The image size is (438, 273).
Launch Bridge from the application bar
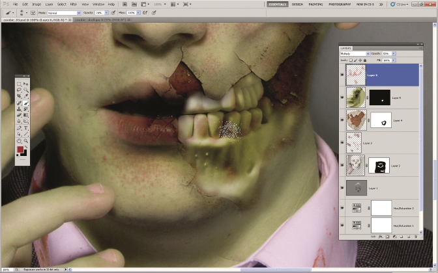tap(125, 4)
